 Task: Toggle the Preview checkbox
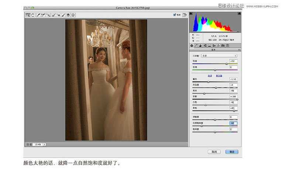[174, 15]
